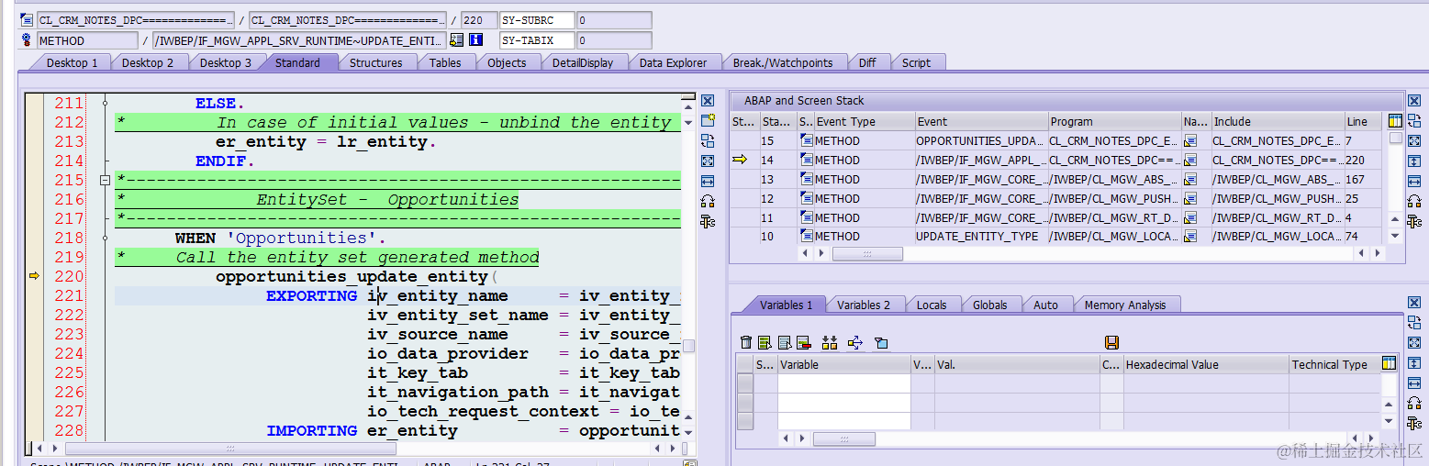This screenshot has width=1429, height=466.
Task: Click save icon in Variables toolbar
Action: click(1111, 342)
